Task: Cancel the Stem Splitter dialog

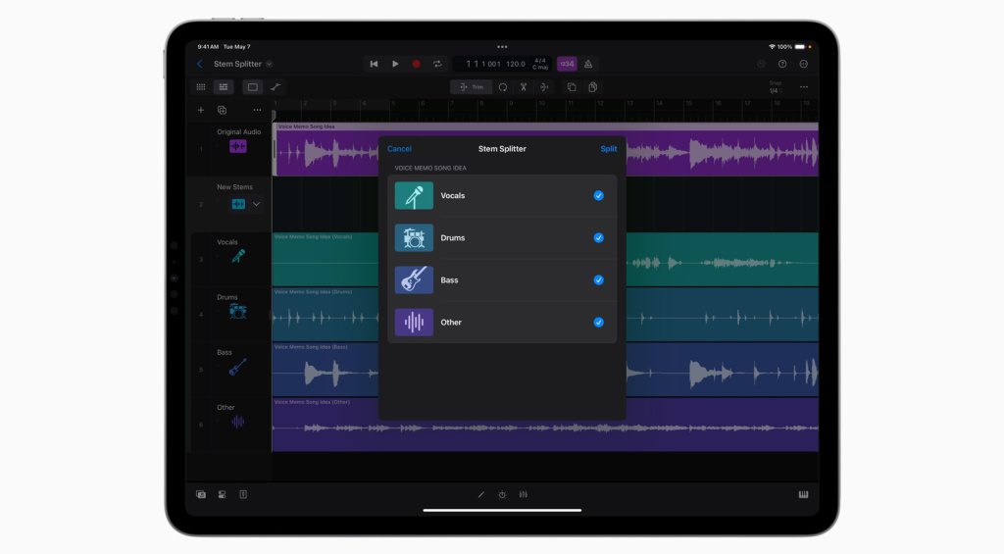Action: [399, 149]
